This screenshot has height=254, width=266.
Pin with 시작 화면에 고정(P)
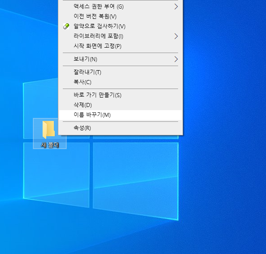click(121, 46)
